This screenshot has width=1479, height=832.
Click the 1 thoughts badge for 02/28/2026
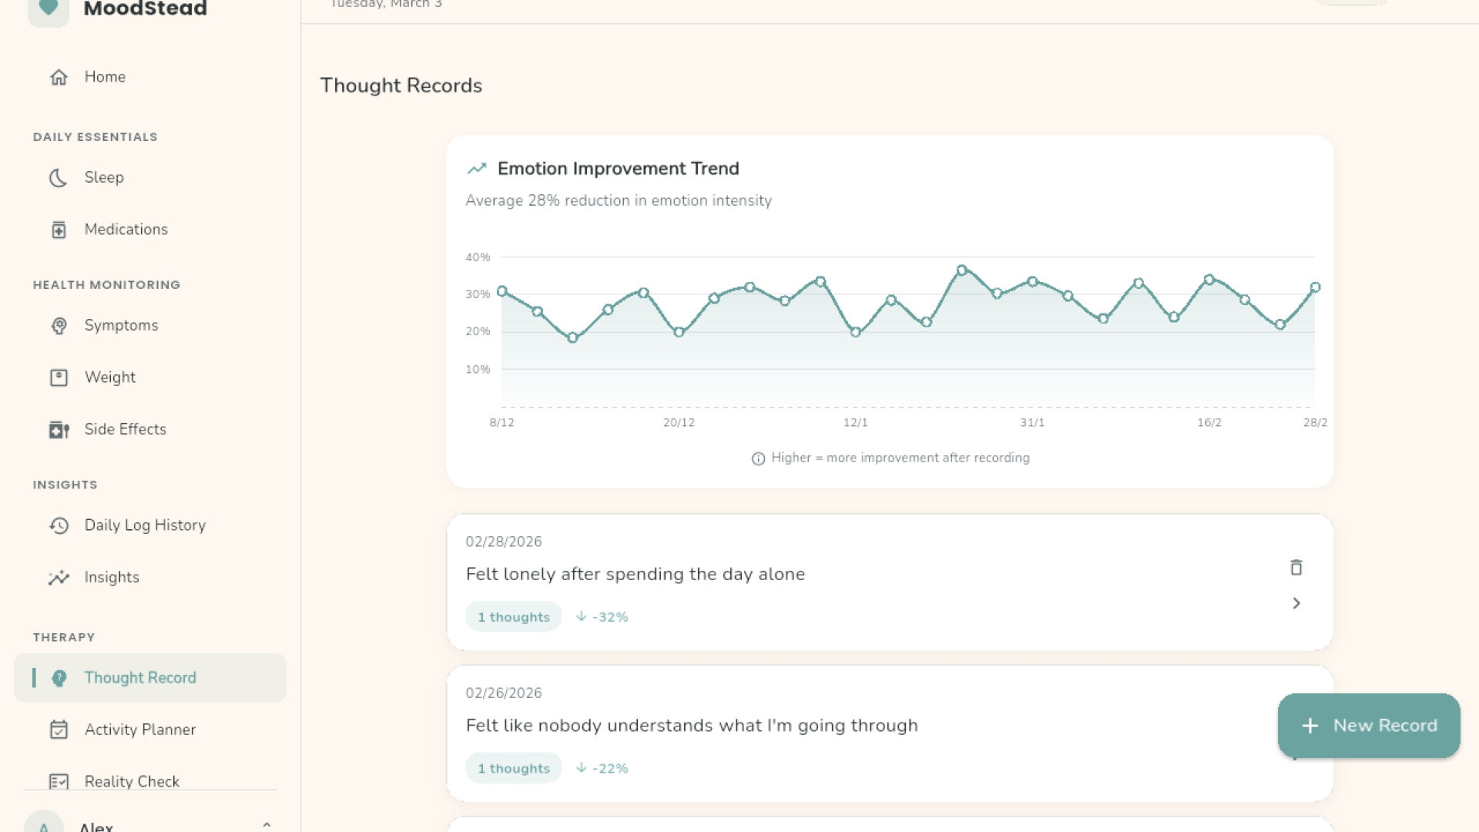click(x=513, y=617)
